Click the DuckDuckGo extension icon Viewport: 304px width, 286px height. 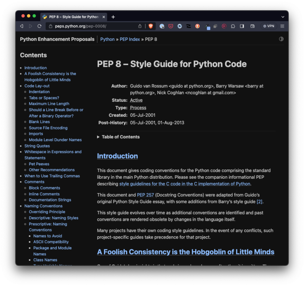tap(198, 26)
